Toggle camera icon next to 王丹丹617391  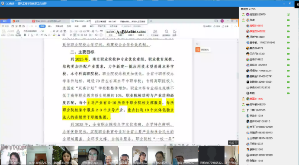[x=288, y=54]
